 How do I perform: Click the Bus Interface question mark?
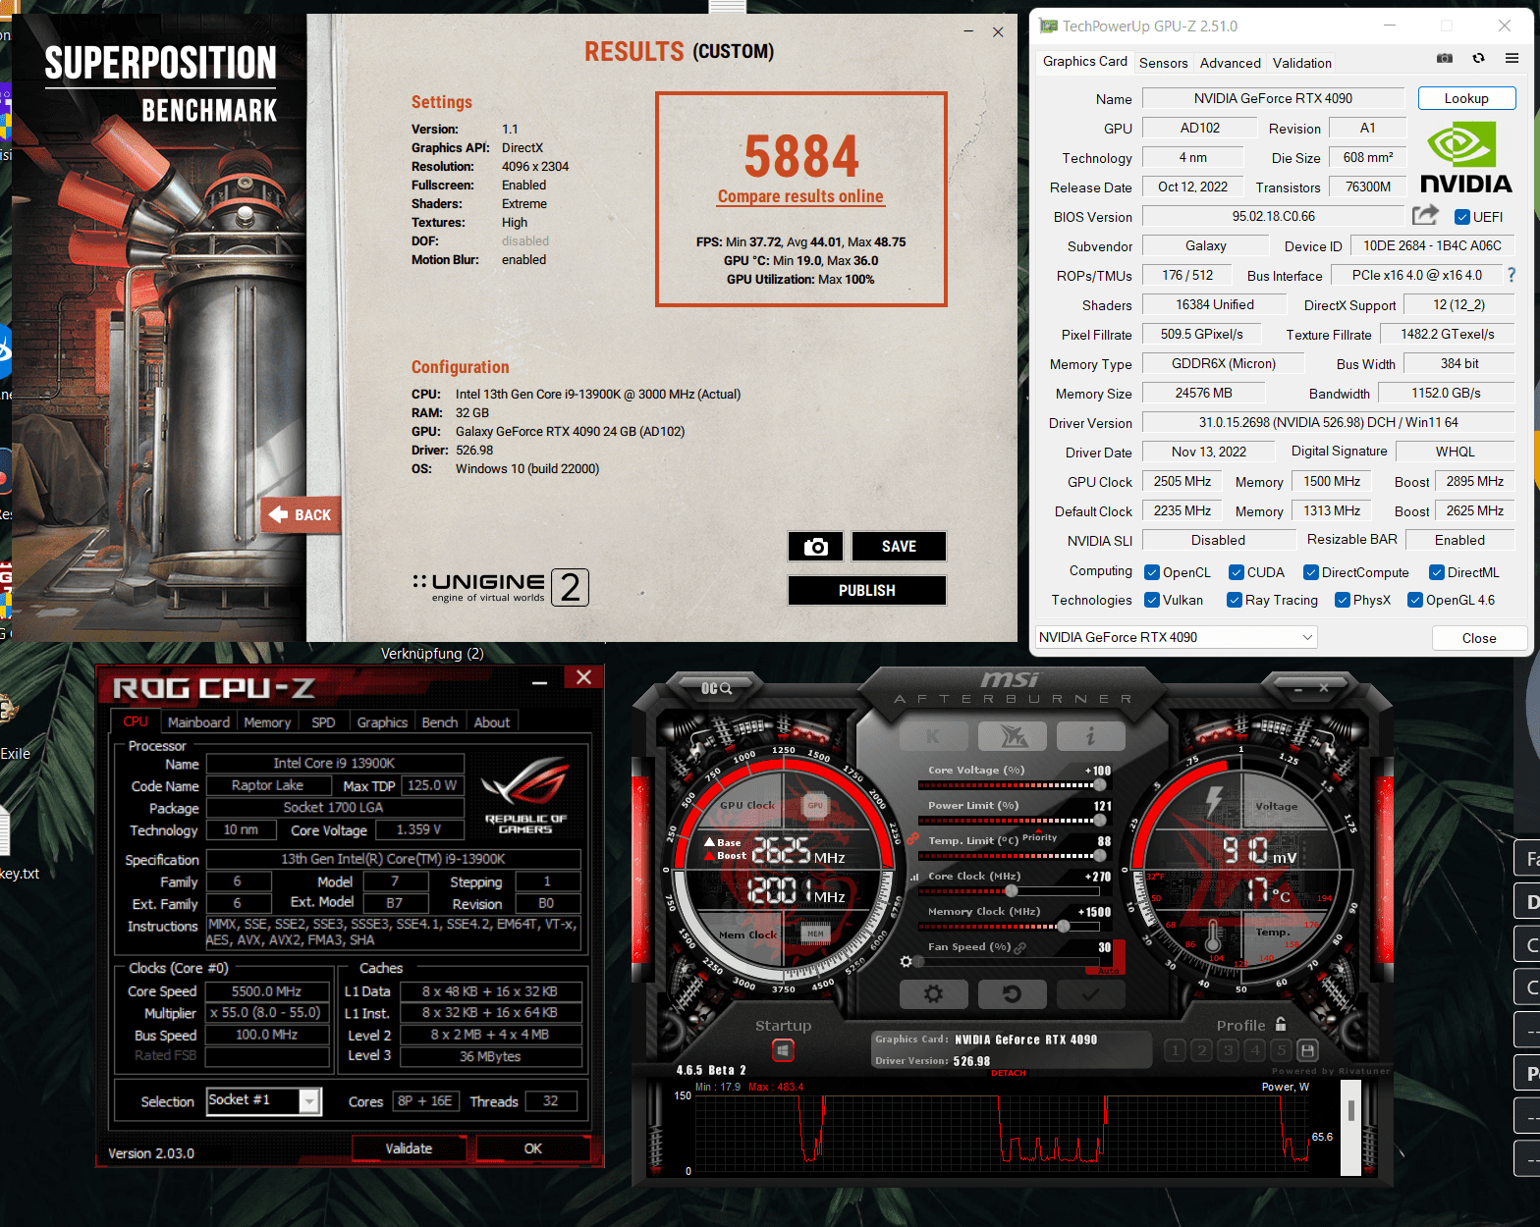[x=1512, y=275]
